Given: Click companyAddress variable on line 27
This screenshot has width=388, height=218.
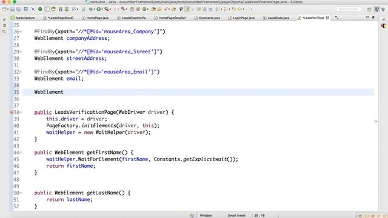Looking at the screenshot, I should [87, 38].
